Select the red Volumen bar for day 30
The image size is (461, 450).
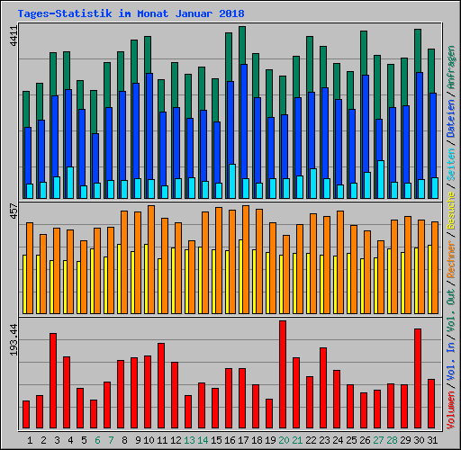tap(418, 379)
